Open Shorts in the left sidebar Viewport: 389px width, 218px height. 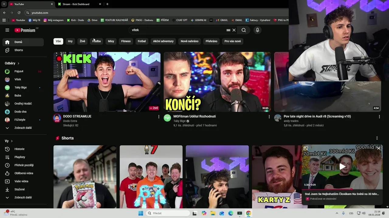23,50
